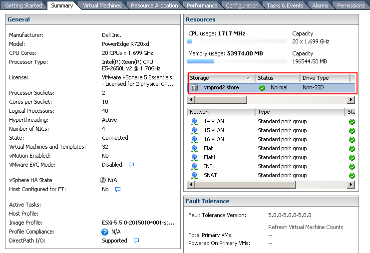This screenshot has height=253, width=370.
Task: Click SNAT green status check
Action: point(352,176)
